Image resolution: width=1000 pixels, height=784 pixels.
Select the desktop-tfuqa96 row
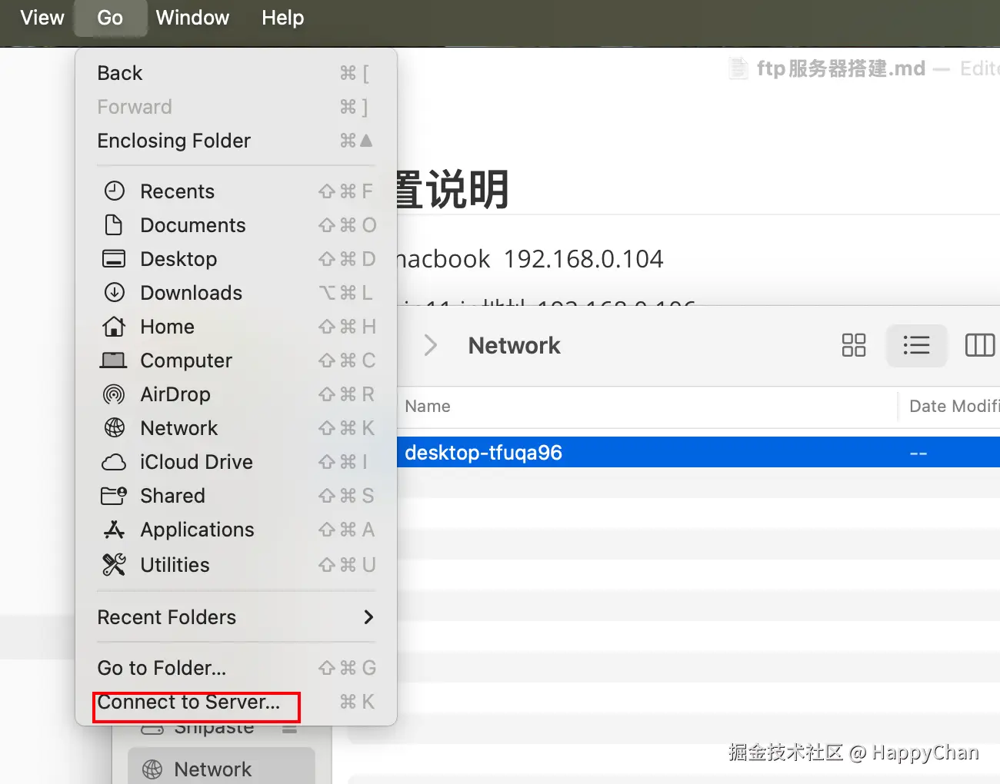(698, 452)
